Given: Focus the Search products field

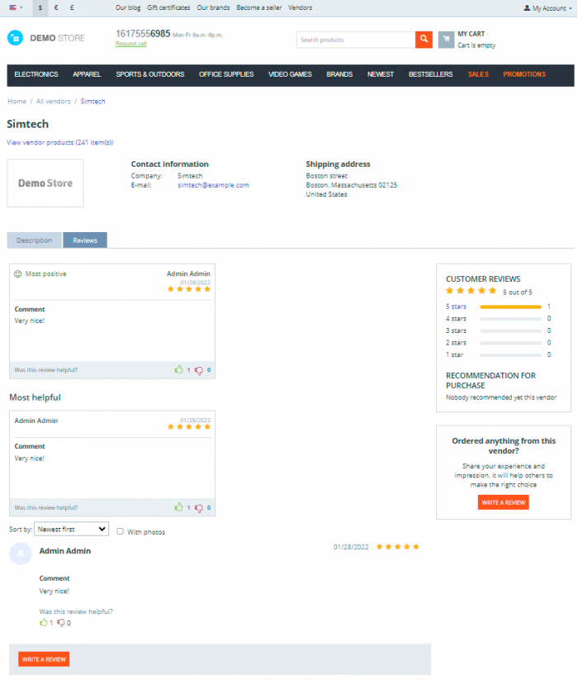Looking at the screenshot, I should click(356, 40).
